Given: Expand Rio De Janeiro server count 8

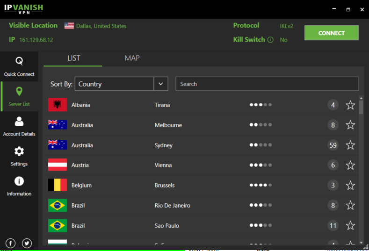Looking at the screenshot, I should tap(333, 205).
